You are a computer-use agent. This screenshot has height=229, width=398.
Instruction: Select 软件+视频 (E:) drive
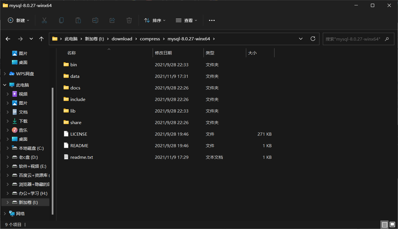click(29, 166)
